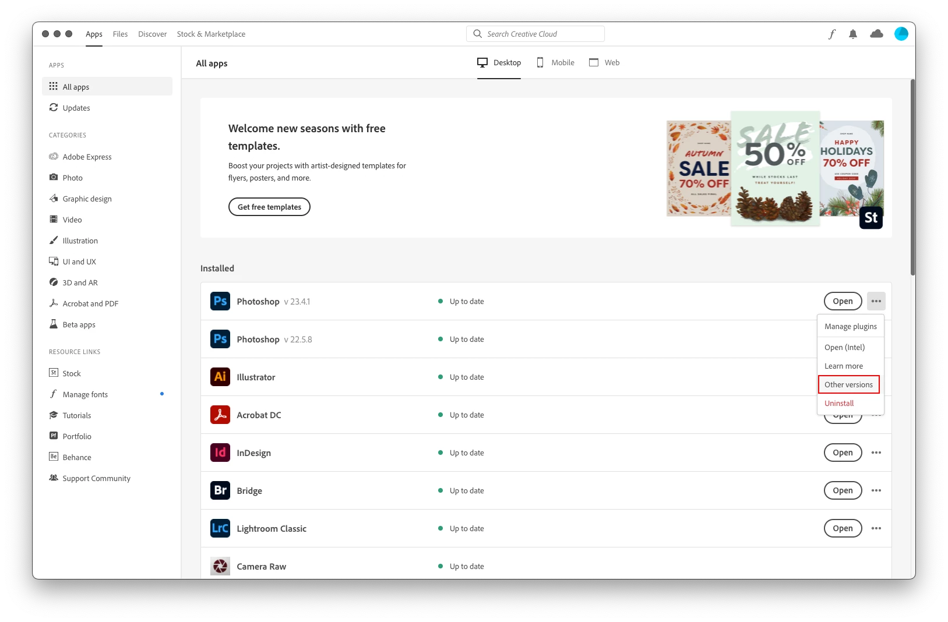Choose Uninstall from the menu
Screen dimensions: 948x622
pyautogui.click(x=851, y=404)
